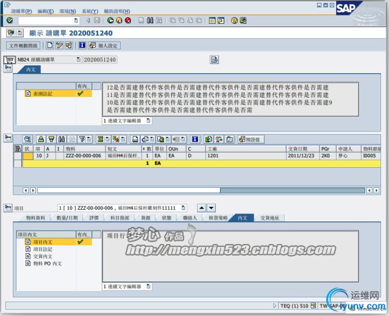Screen dimensions: 389x316
Task: Collapse the header section expander
Action: (8, 68)
